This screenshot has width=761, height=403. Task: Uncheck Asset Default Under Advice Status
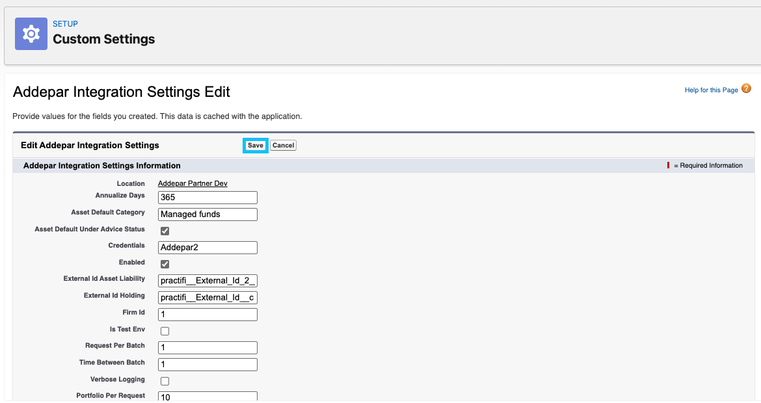[x=165, y=231]
